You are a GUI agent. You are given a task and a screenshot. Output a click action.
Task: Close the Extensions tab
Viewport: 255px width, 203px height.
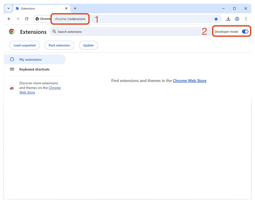(x=66, y=8)
